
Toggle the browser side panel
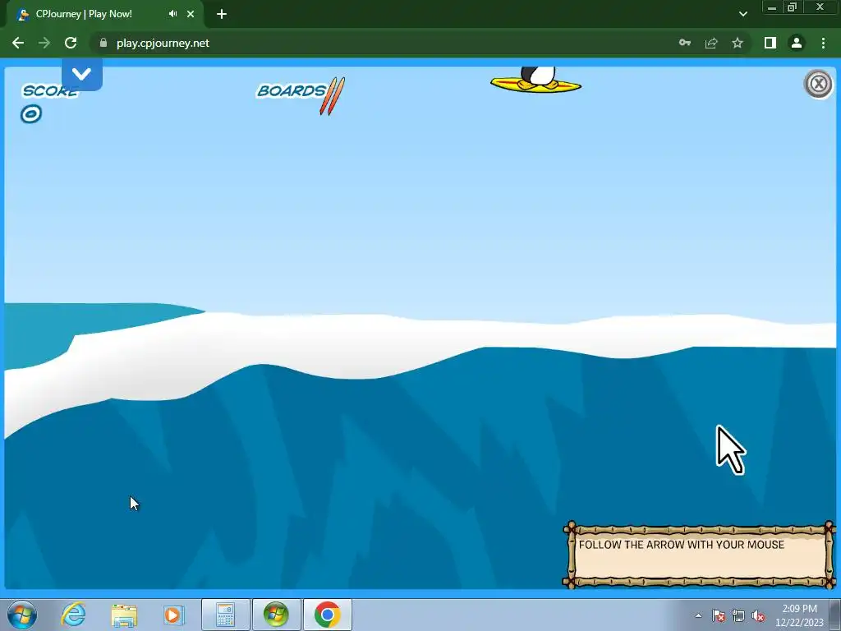point(770,43)
